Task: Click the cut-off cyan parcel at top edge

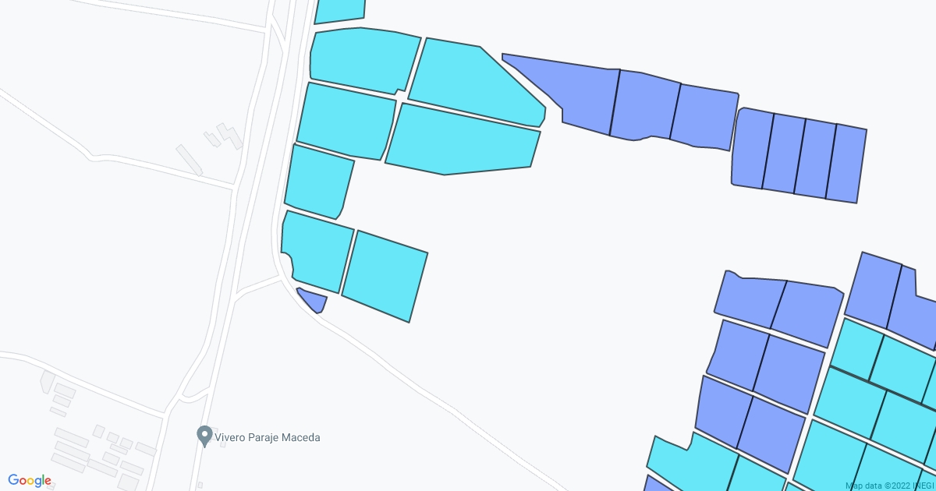Action: coord(340,9)
